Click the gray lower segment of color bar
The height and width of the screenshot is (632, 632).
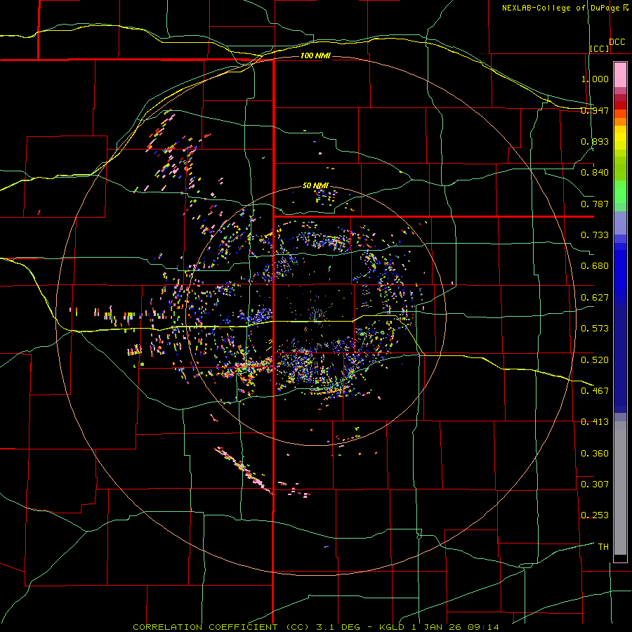tap(620, 488)
